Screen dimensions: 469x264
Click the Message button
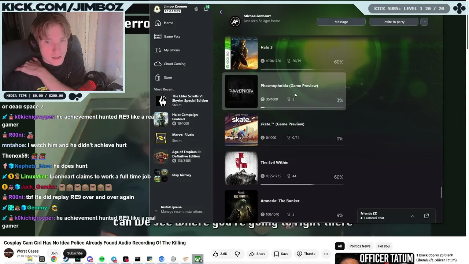coord(341,22)
